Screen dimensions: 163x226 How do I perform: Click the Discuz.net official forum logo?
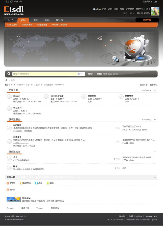14,199
